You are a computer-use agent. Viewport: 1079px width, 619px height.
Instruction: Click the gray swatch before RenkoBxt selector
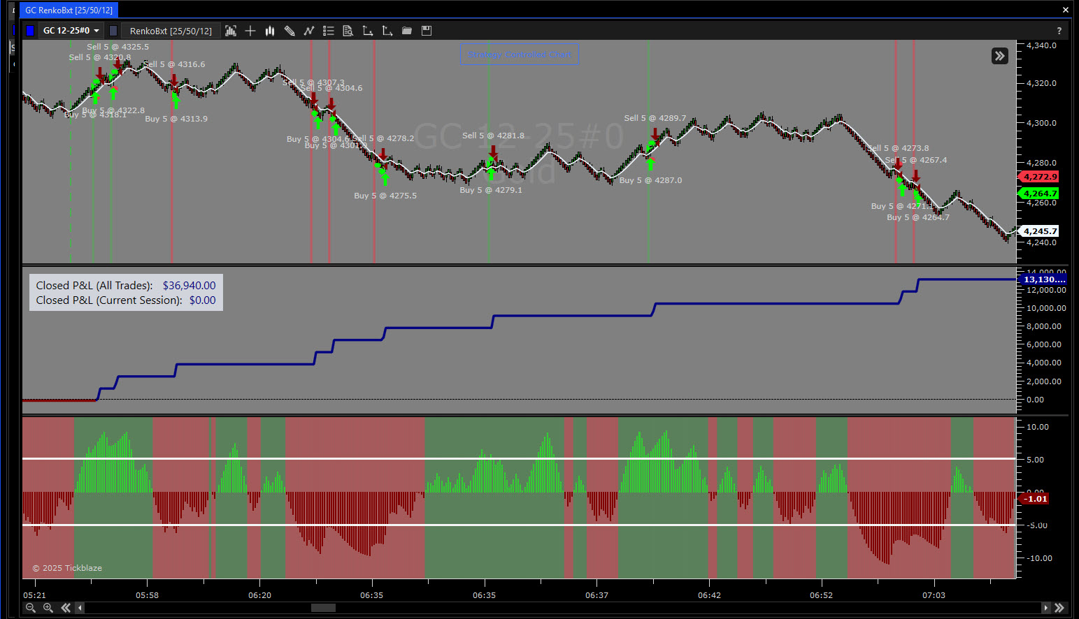[x=113, y=31]
